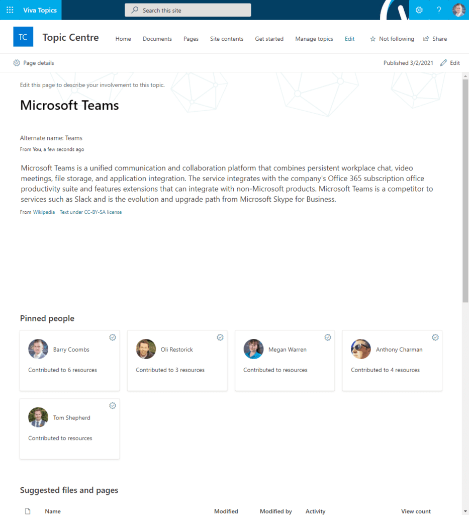The height and width of the screenshot is (515, 469).
Task: Open Oli Restorick's profile photo
Action: point(146,349)
